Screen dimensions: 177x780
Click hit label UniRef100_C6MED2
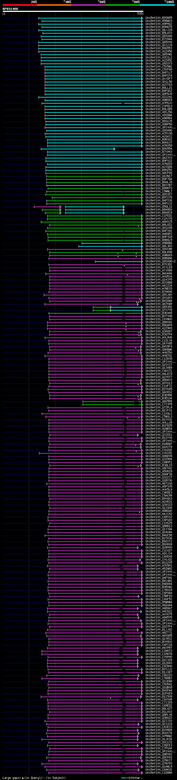click(x=159, y=706)
